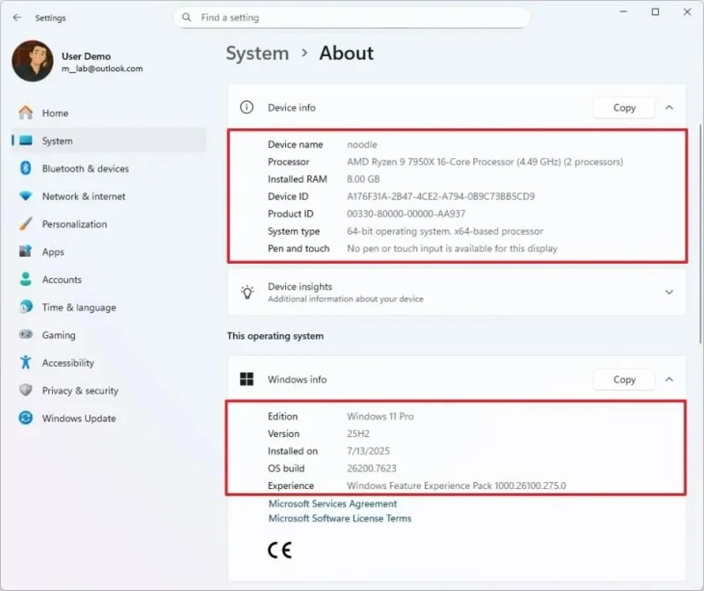This screenshot has height=591, width=704.
Task: Click the version value 25H2
Action: pos(358,434)
